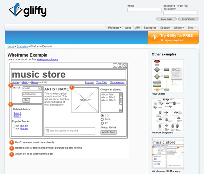The height and width of the screenshot is (174, 204).
Task: Open the Flow Charts example thumbnail
Action: (168, 76)
